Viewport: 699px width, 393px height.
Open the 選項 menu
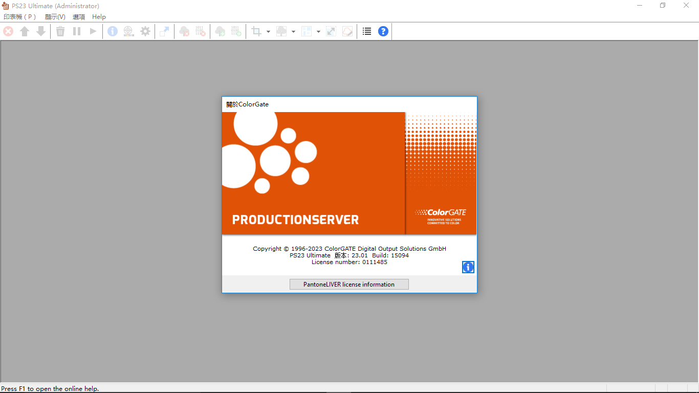79,17
